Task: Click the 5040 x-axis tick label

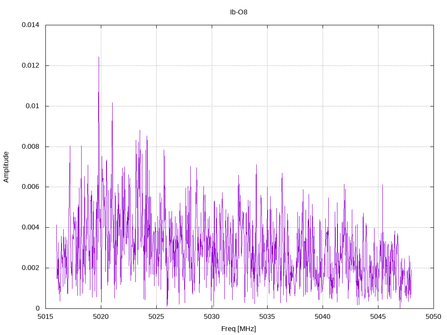Action: 323,317
